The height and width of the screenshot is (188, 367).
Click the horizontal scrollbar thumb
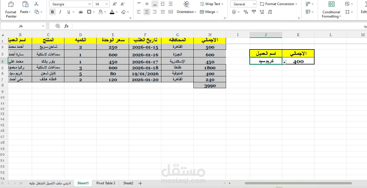click(298, 183)
